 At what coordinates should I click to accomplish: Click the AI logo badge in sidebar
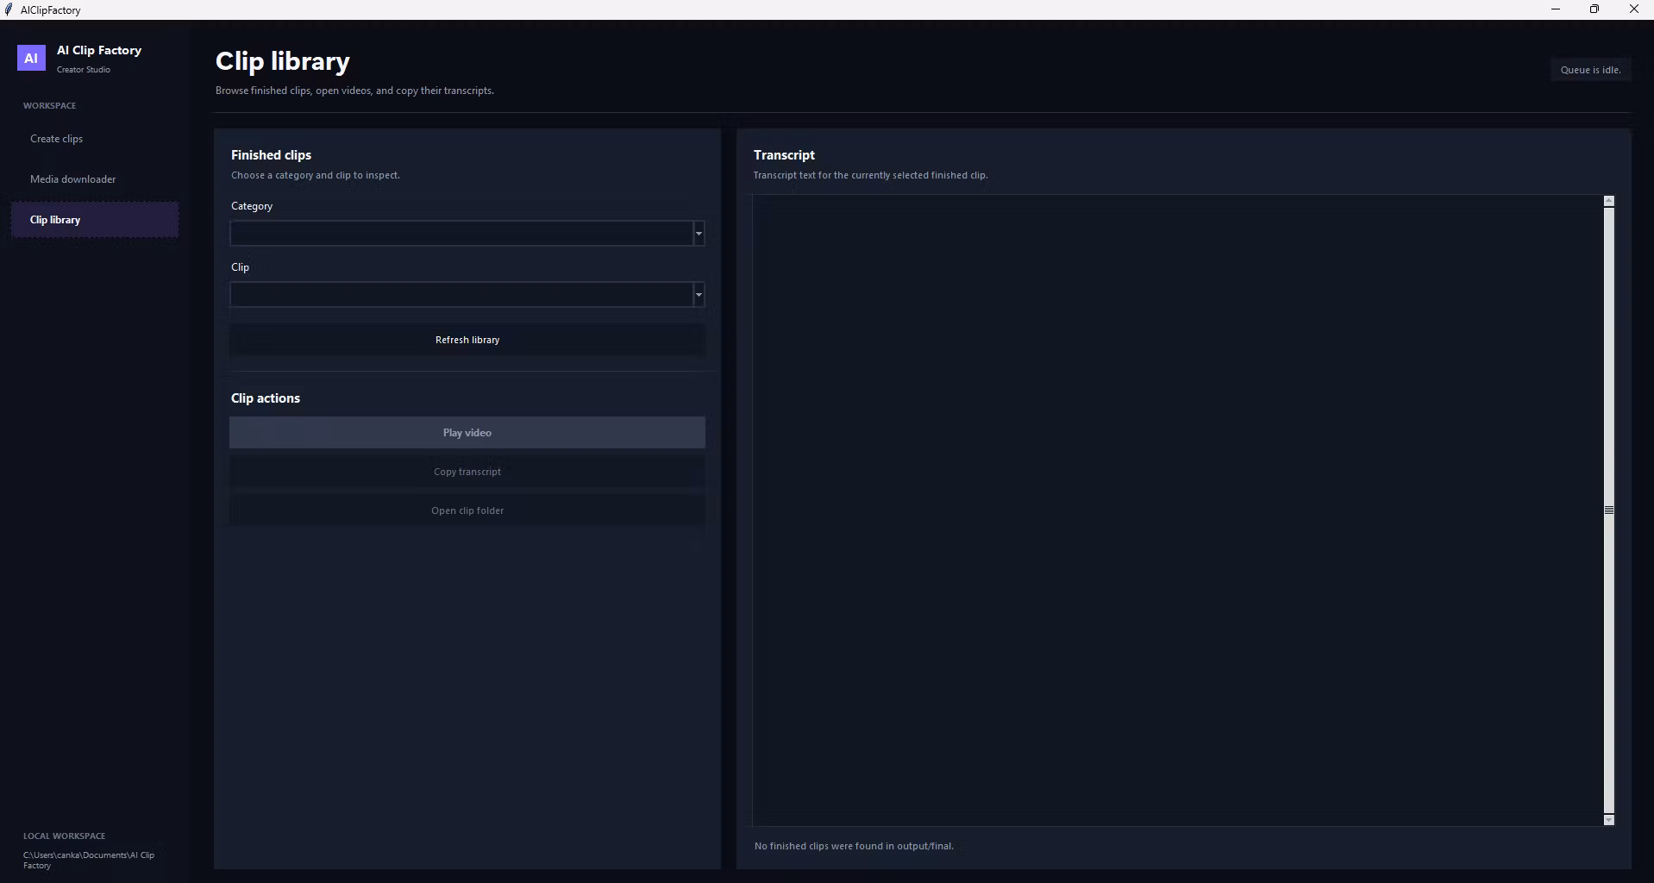click(31, 58)
